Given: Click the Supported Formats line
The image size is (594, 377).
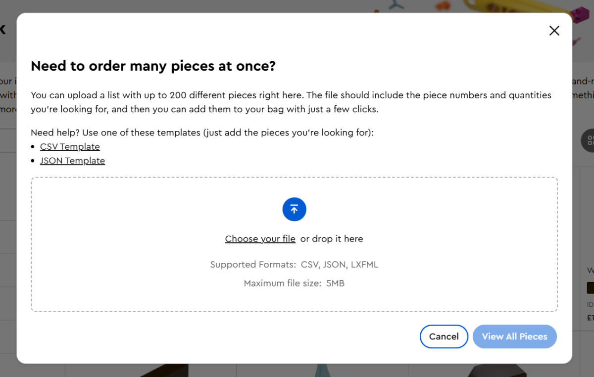Looking at the screenshot, I should tap(294, 265).
